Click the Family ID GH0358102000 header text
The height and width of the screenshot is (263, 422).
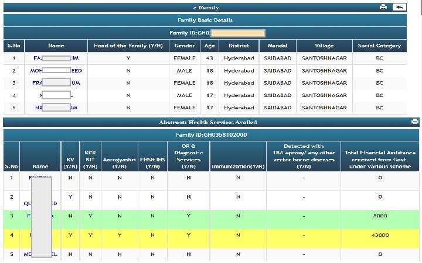[x=211, y=135]
